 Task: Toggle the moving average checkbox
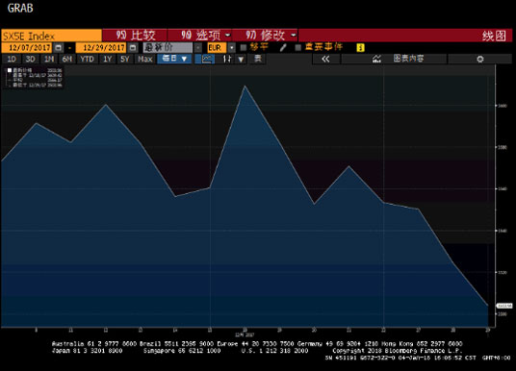(x=244, y=48)
